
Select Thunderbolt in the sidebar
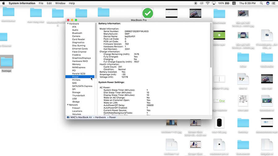coord(78,96)
